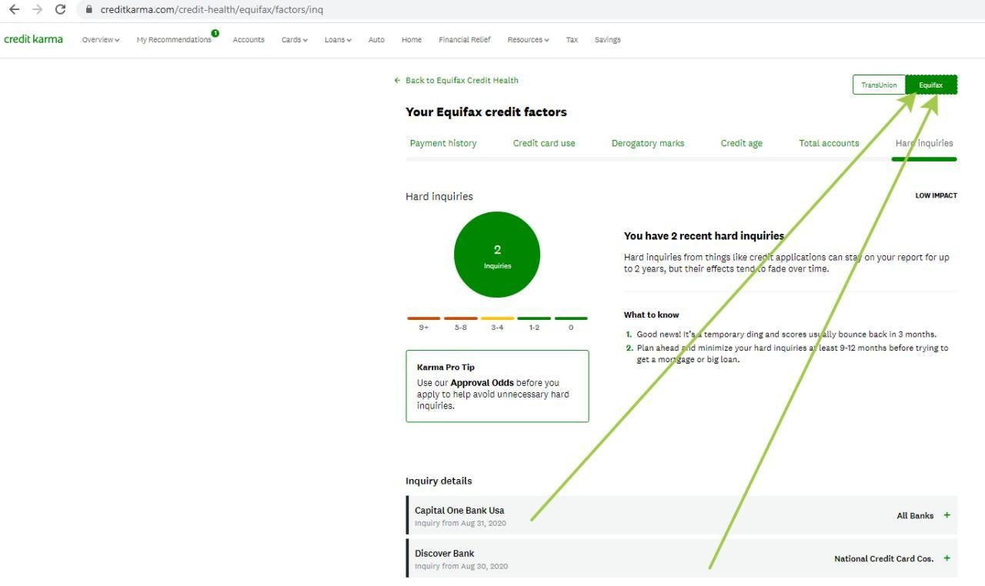Click the browser address bar URL

(x=212, y=10)
